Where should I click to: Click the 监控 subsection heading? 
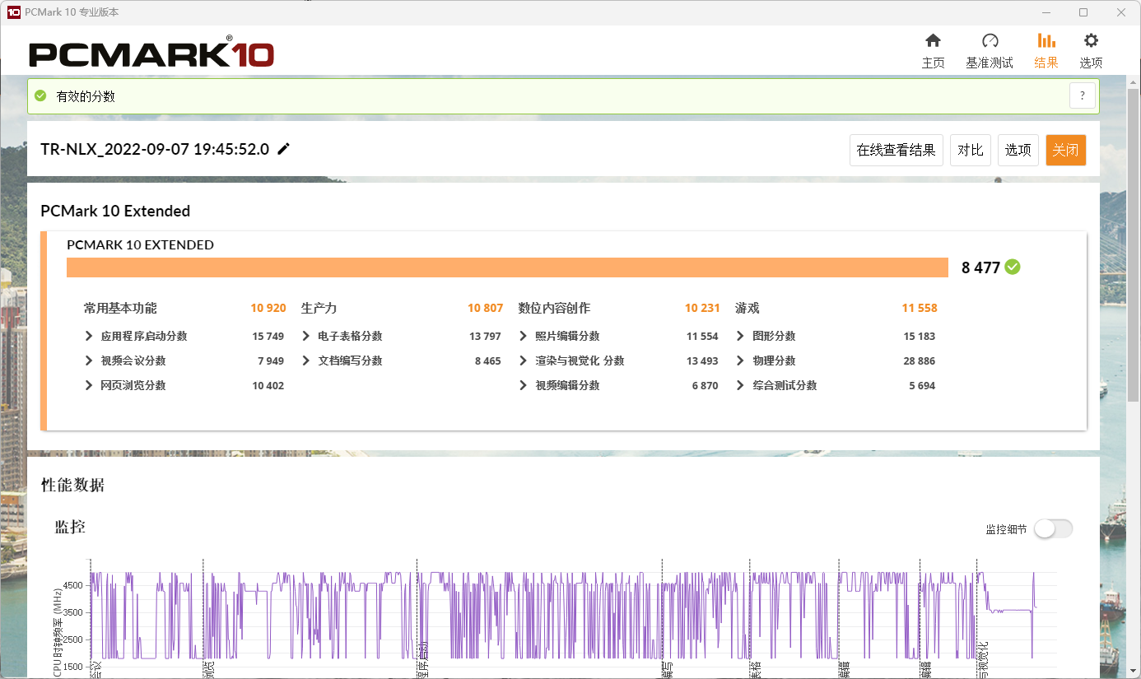[x=70, y=527]
